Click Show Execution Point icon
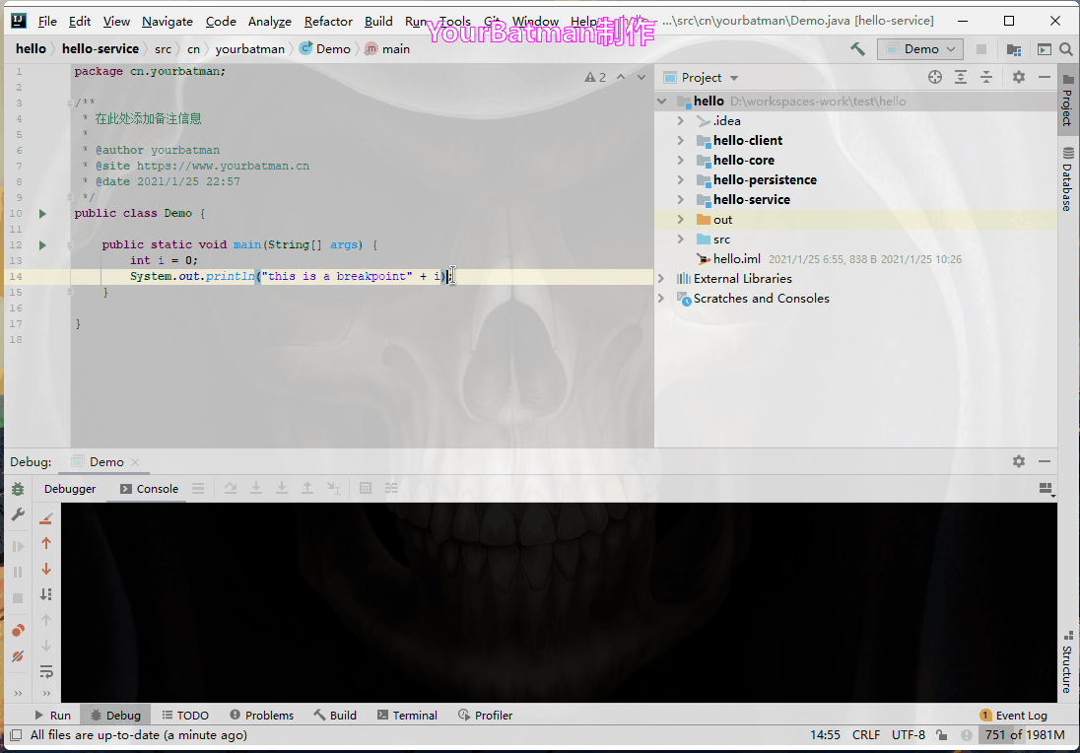This screenshot has height=753, width=1080. [198, 489]
